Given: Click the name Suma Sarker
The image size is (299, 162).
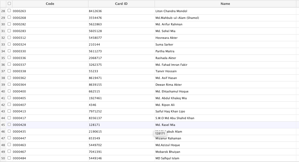Looking at the screenshot, I should 164,44.
